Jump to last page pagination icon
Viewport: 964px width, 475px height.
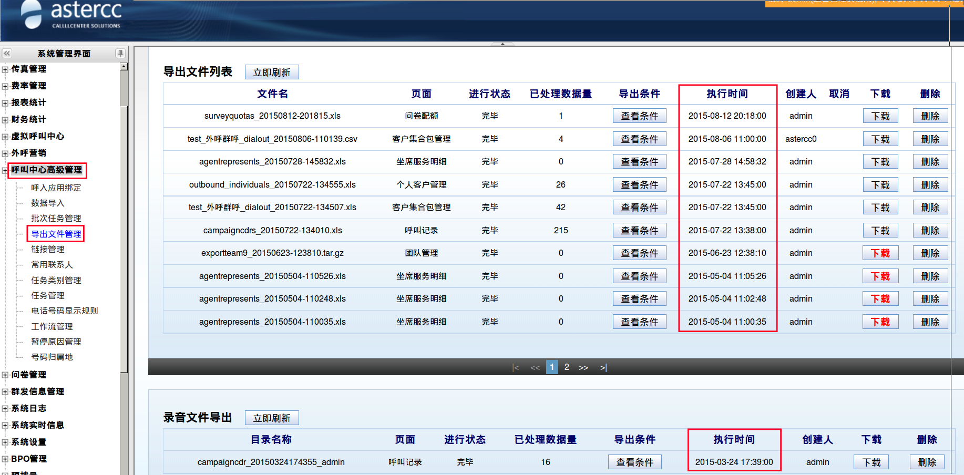coord(603,367)
